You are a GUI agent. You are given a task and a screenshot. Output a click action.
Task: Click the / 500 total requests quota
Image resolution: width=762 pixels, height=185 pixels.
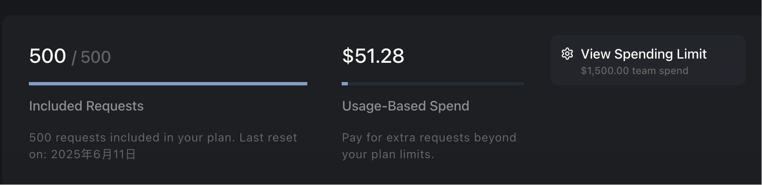[x=91, y=57]
